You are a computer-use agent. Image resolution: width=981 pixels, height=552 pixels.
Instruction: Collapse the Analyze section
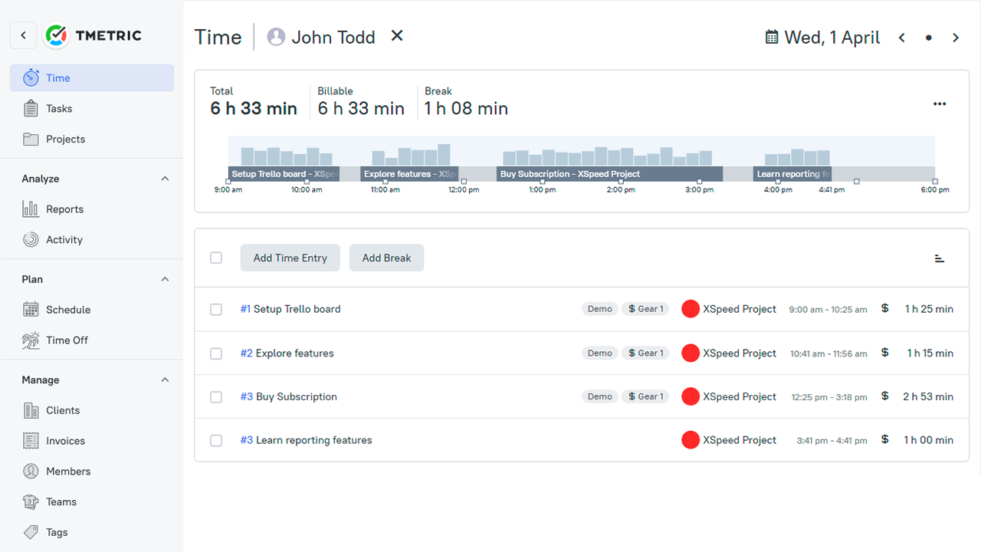pos(165,178)
